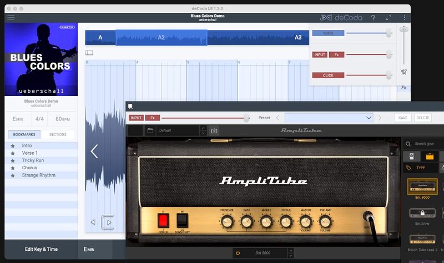Click the SONG volume slider handle

(x=389, y=33)
